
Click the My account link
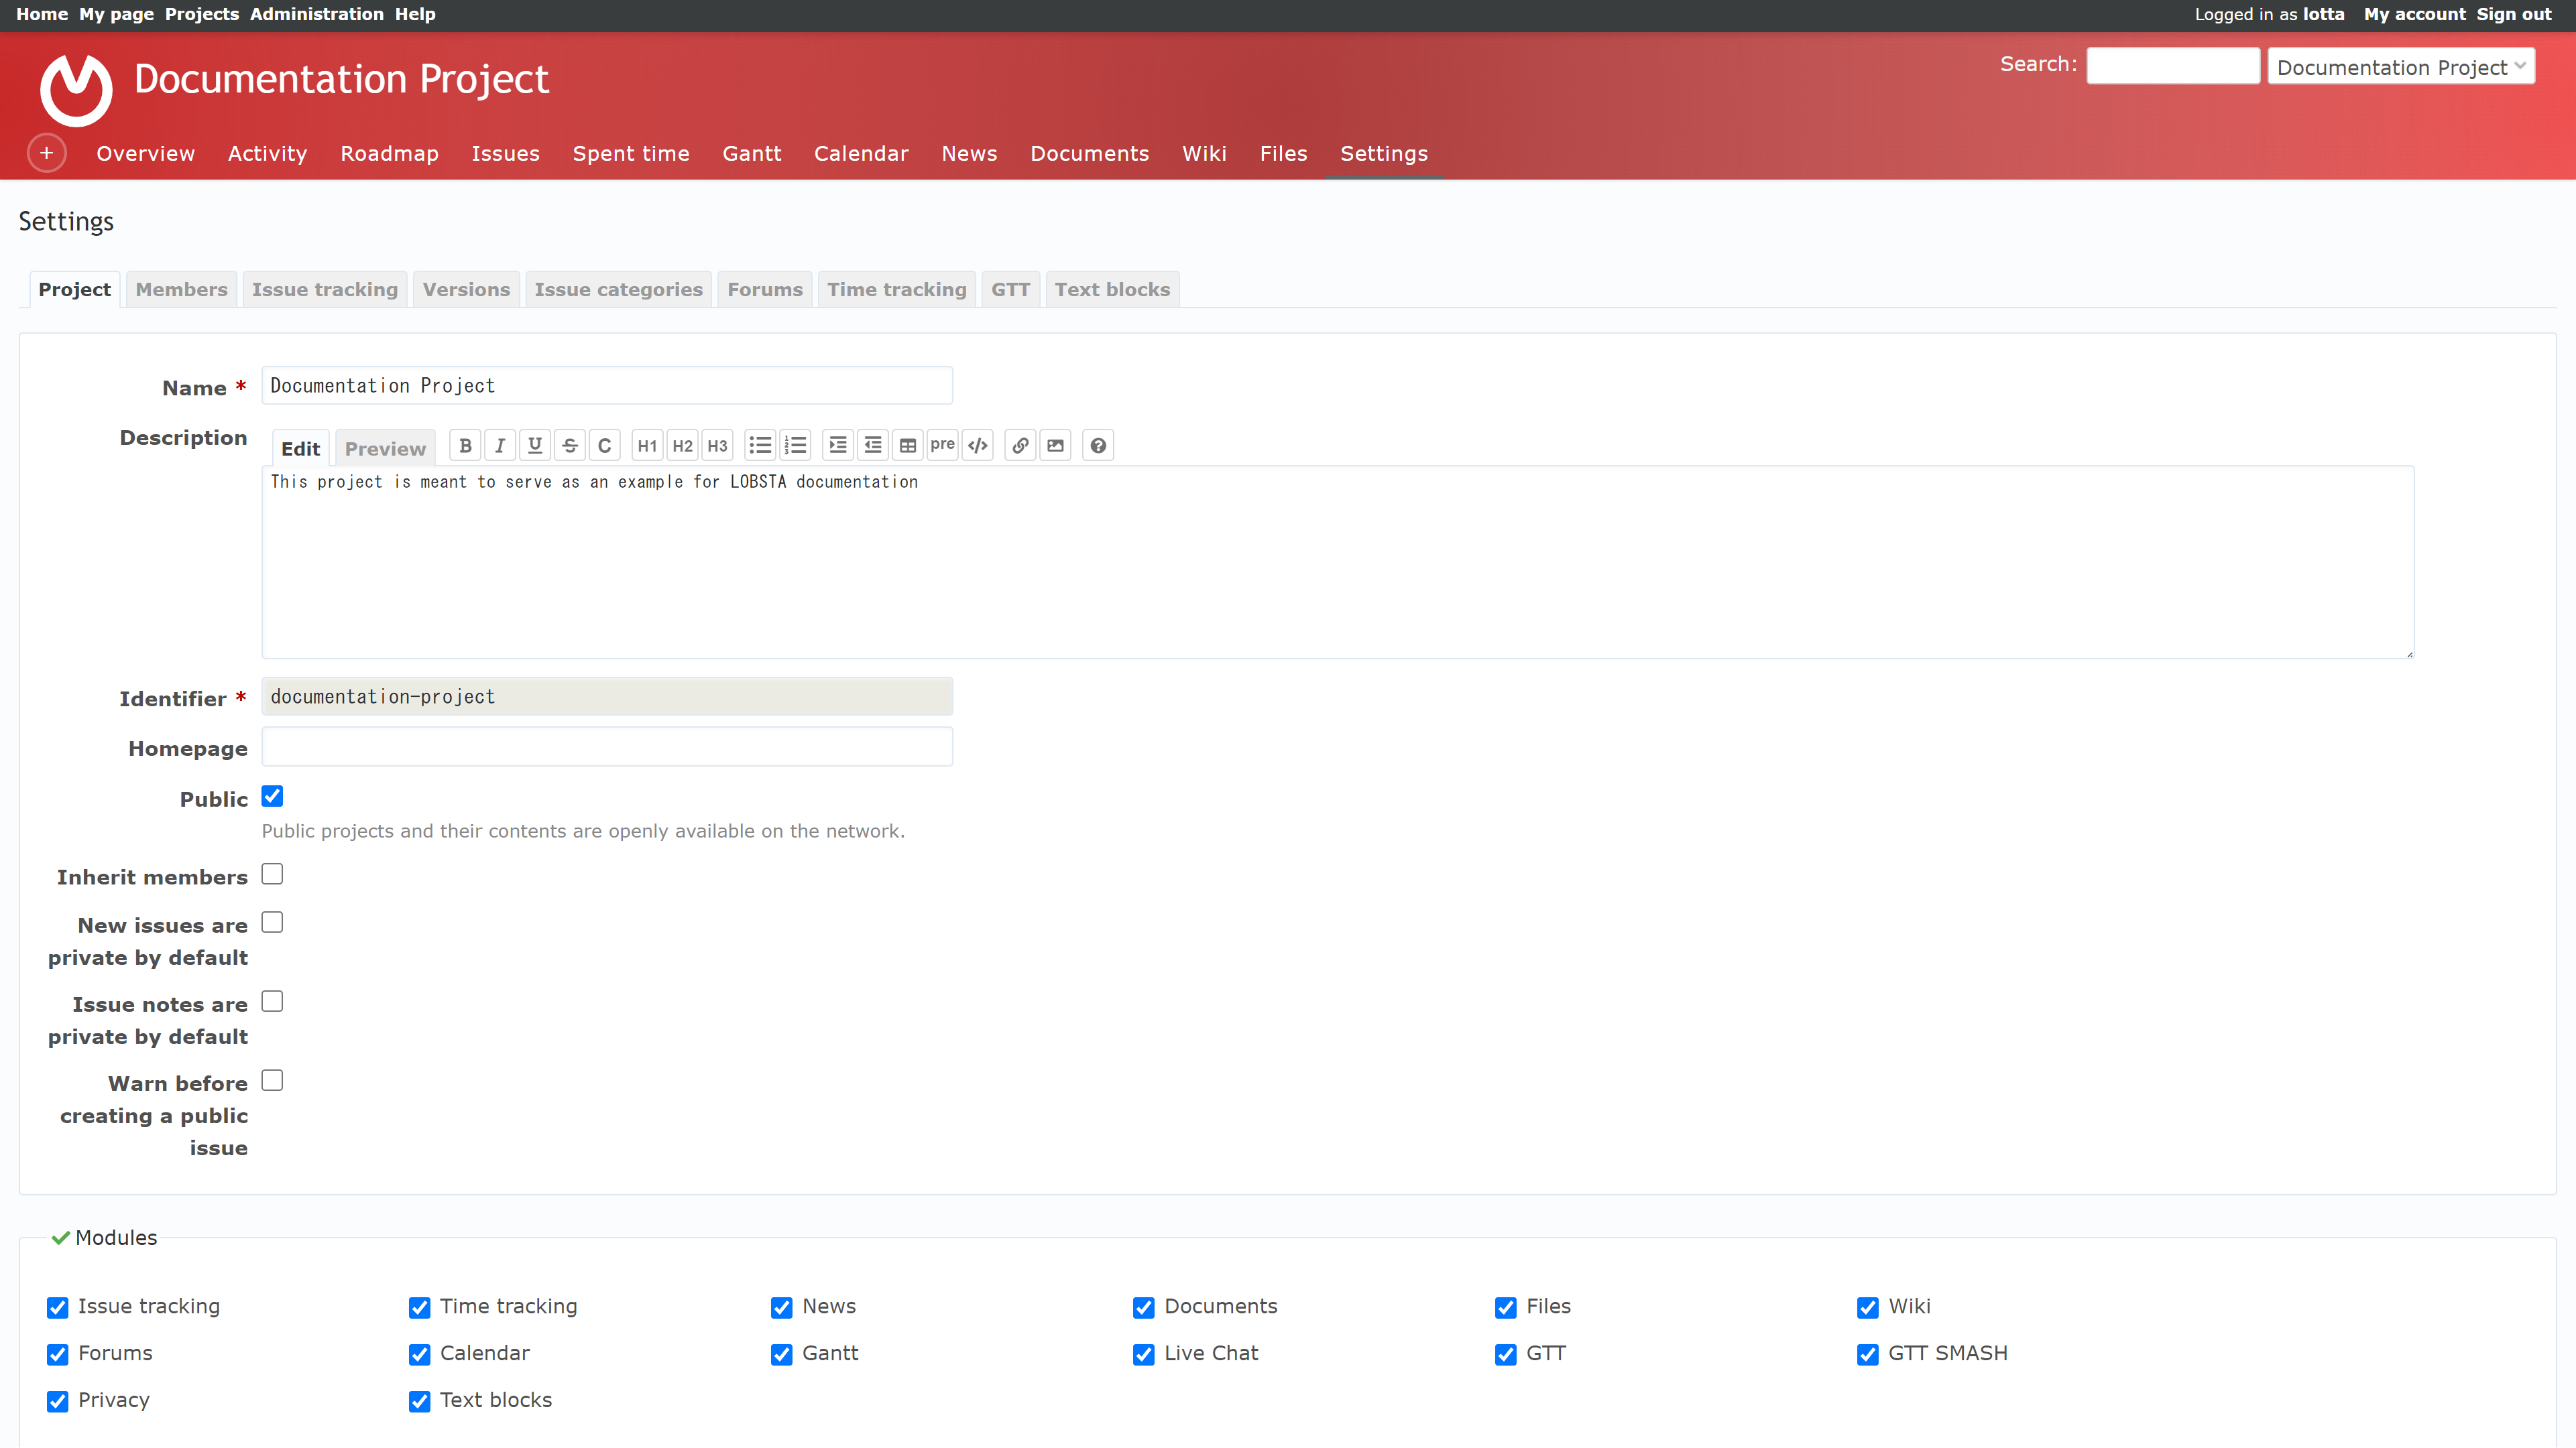tap(2414, 14)
